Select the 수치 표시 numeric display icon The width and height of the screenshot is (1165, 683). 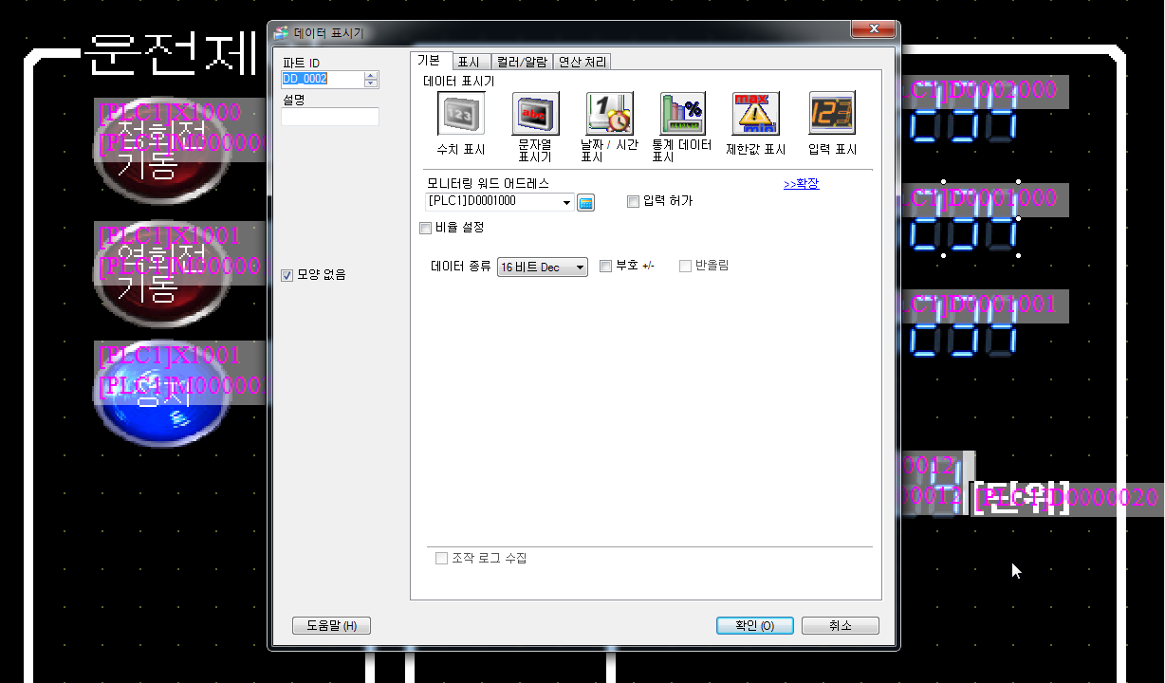pyautogui.click(x=460, y=114)
